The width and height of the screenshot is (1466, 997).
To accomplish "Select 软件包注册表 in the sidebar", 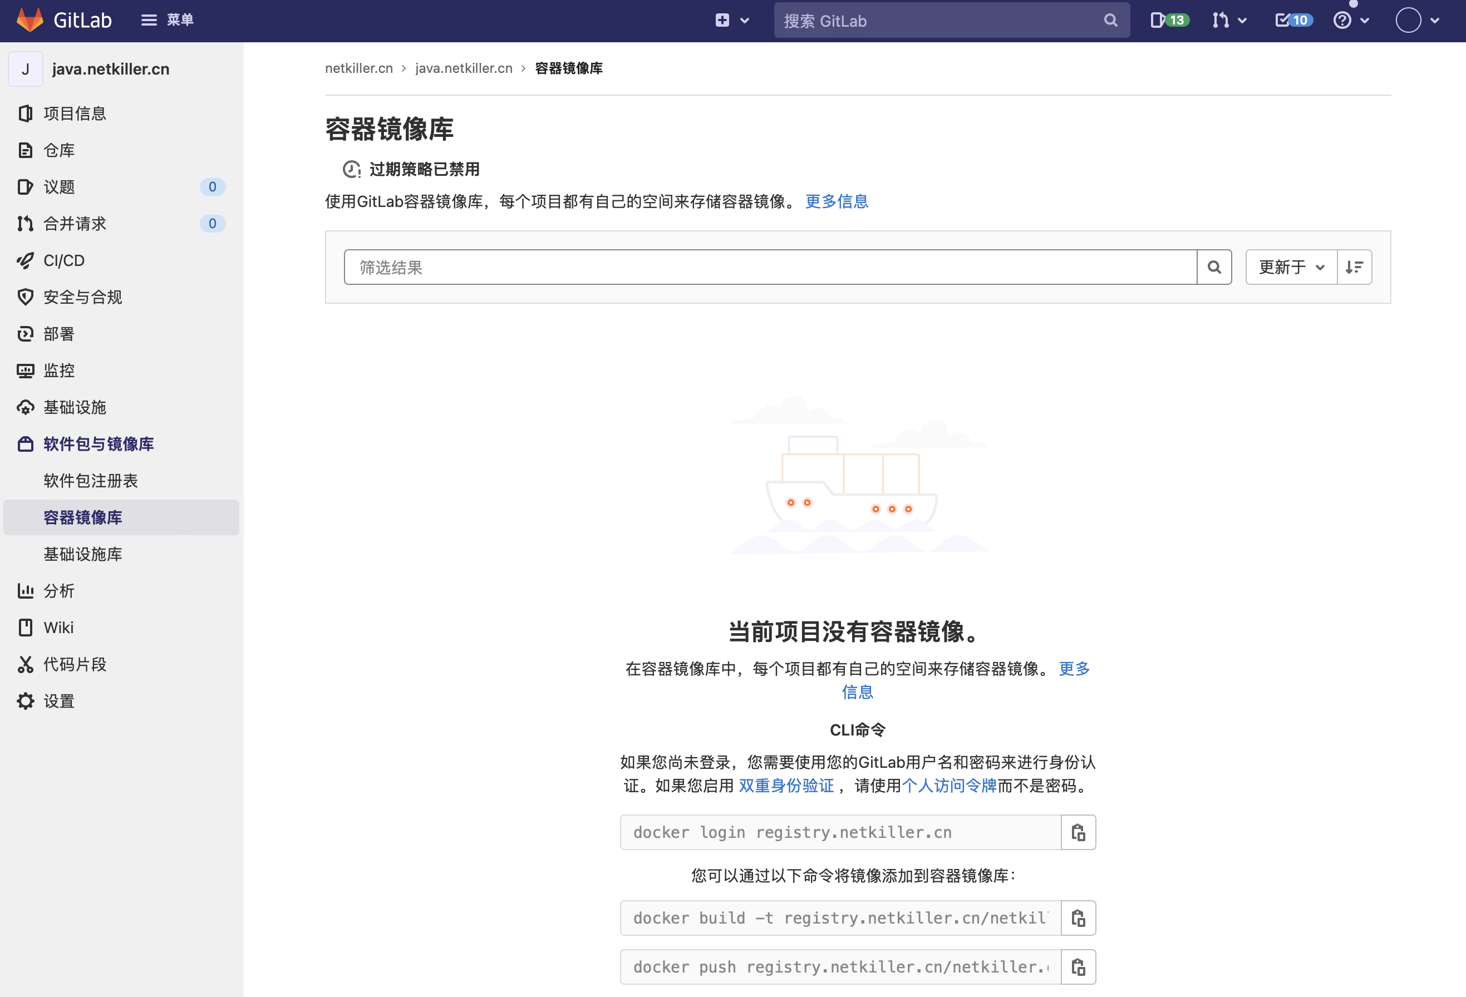I will pos(91,481).
